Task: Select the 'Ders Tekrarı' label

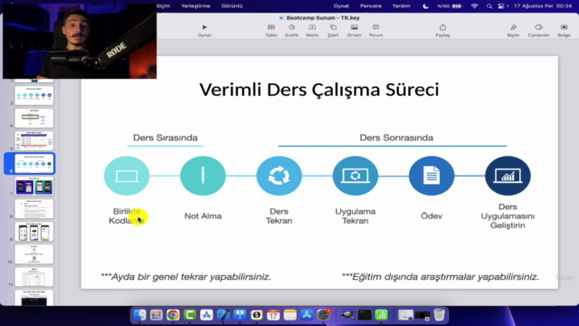Action: tap(279, 216)
